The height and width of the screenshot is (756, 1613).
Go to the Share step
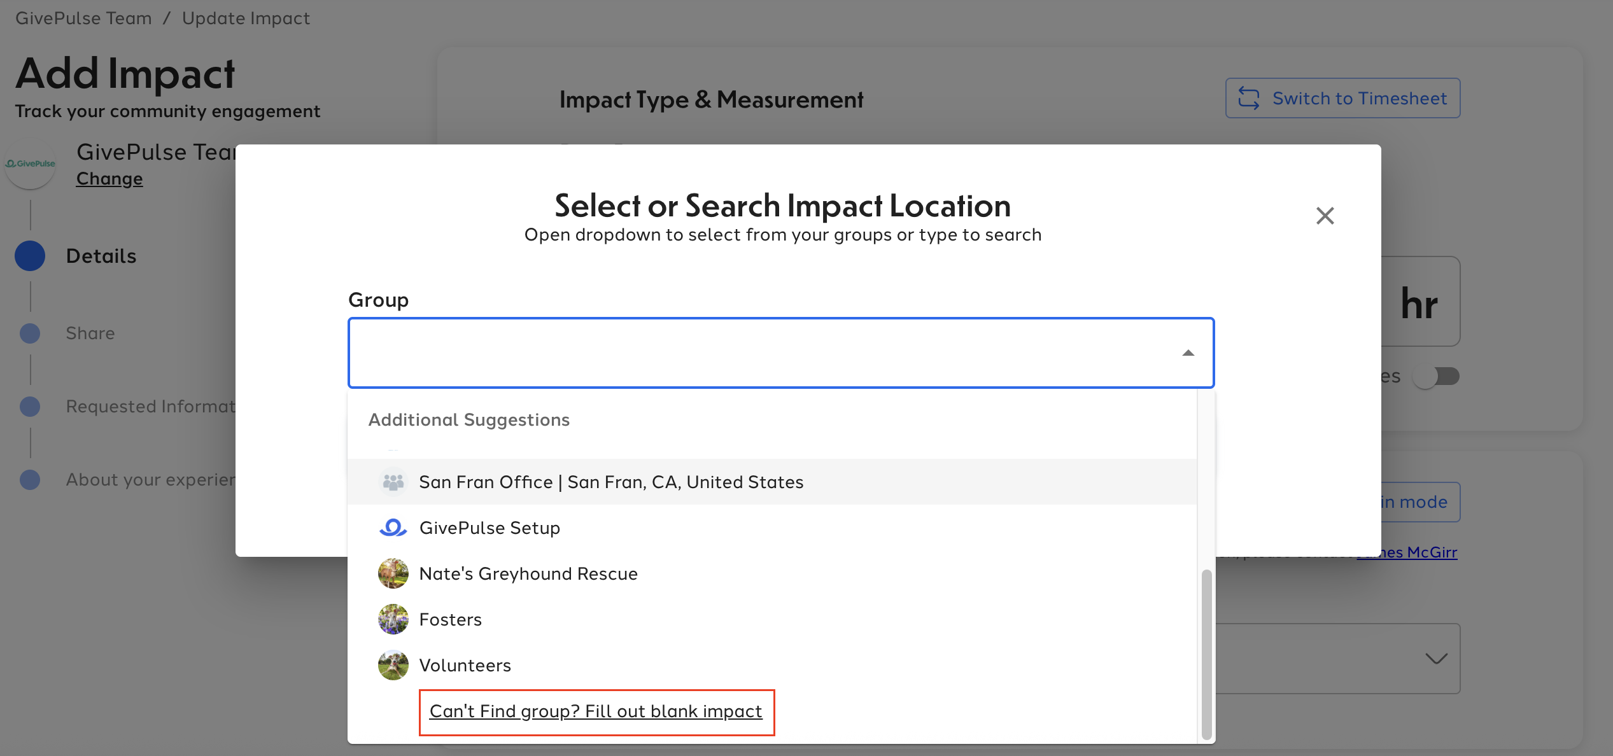click(67, 333)
